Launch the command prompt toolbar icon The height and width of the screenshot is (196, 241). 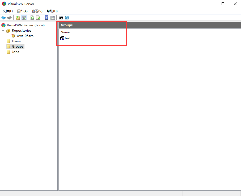(x=61, y=18)
